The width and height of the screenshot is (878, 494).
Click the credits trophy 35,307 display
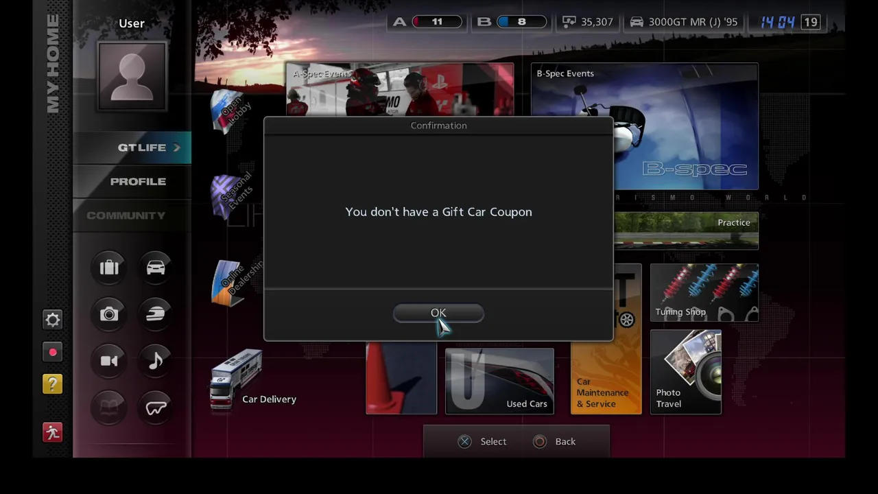(587, 22)
